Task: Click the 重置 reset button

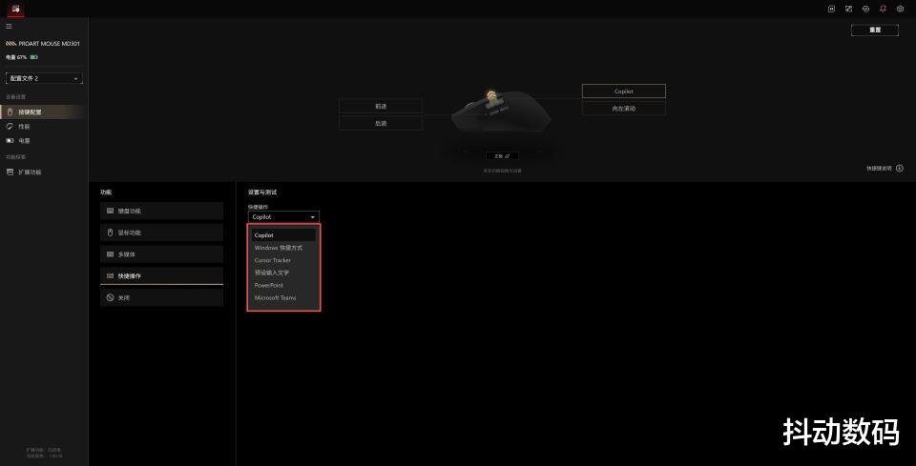Action: tap(875, 30)
